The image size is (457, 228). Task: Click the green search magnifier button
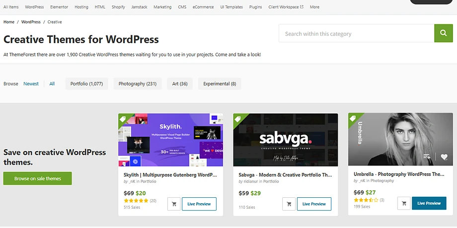(443, 33)
